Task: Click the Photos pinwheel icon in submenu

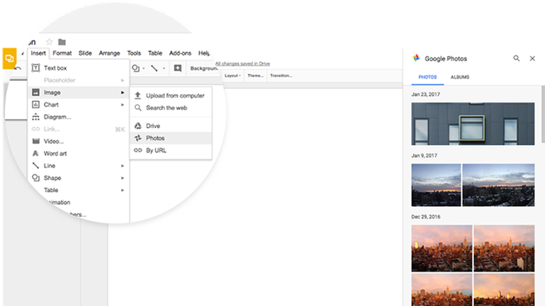Action: click(x=138, y=138)
